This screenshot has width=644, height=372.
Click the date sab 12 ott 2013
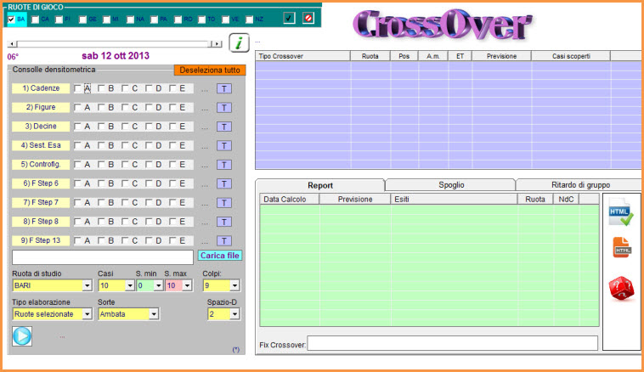(x=116, y=56)
